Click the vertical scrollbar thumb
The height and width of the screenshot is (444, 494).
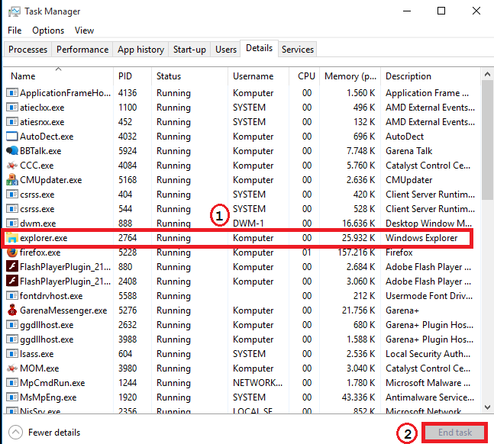(x=487, y=140)
